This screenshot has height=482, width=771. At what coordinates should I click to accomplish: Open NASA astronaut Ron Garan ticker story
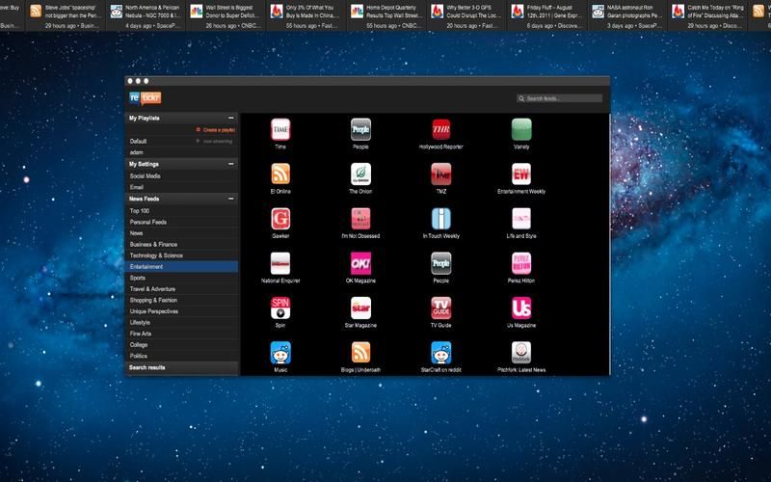click(x=628, y=15)
